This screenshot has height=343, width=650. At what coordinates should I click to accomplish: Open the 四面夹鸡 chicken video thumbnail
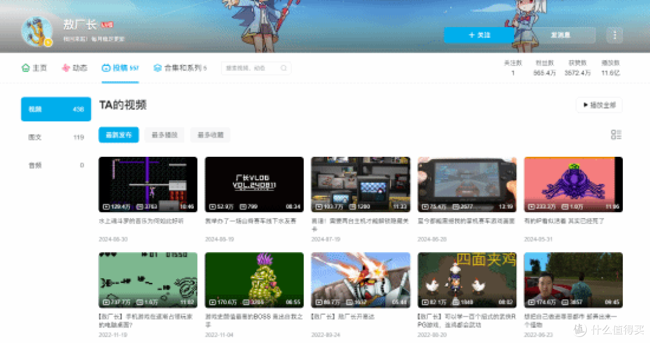pos(467,280)
